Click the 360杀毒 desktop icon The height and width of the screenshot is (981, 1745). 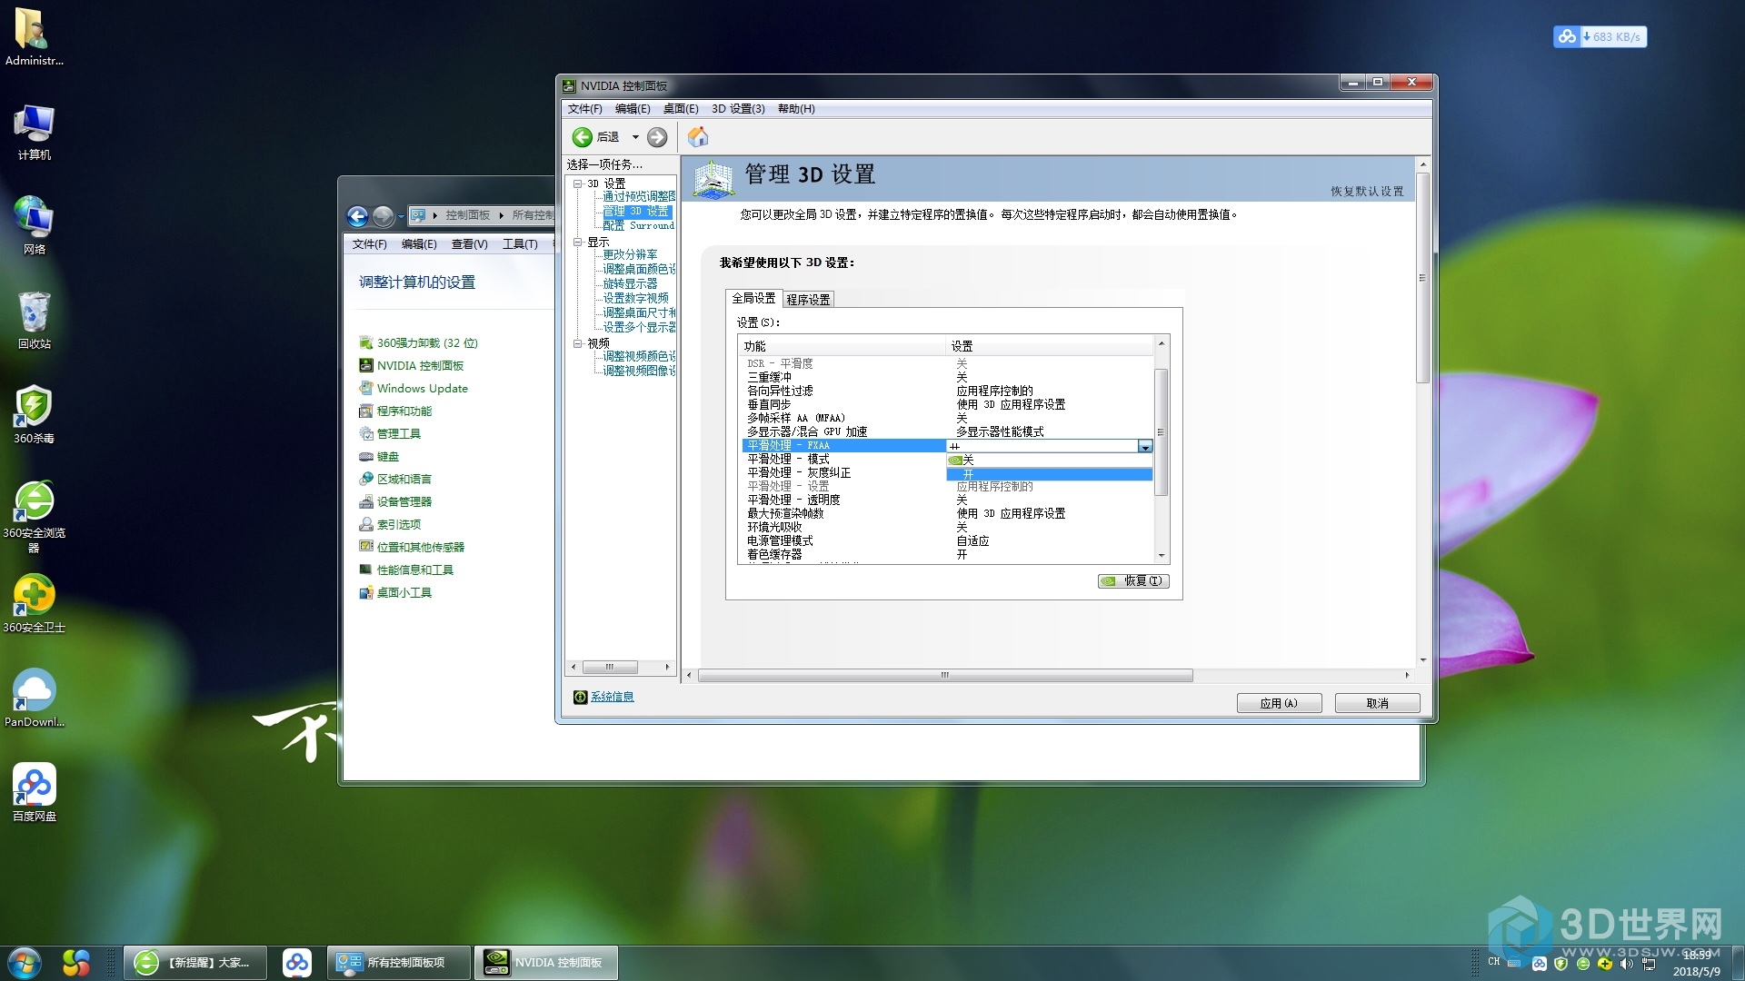click(34, 415)
